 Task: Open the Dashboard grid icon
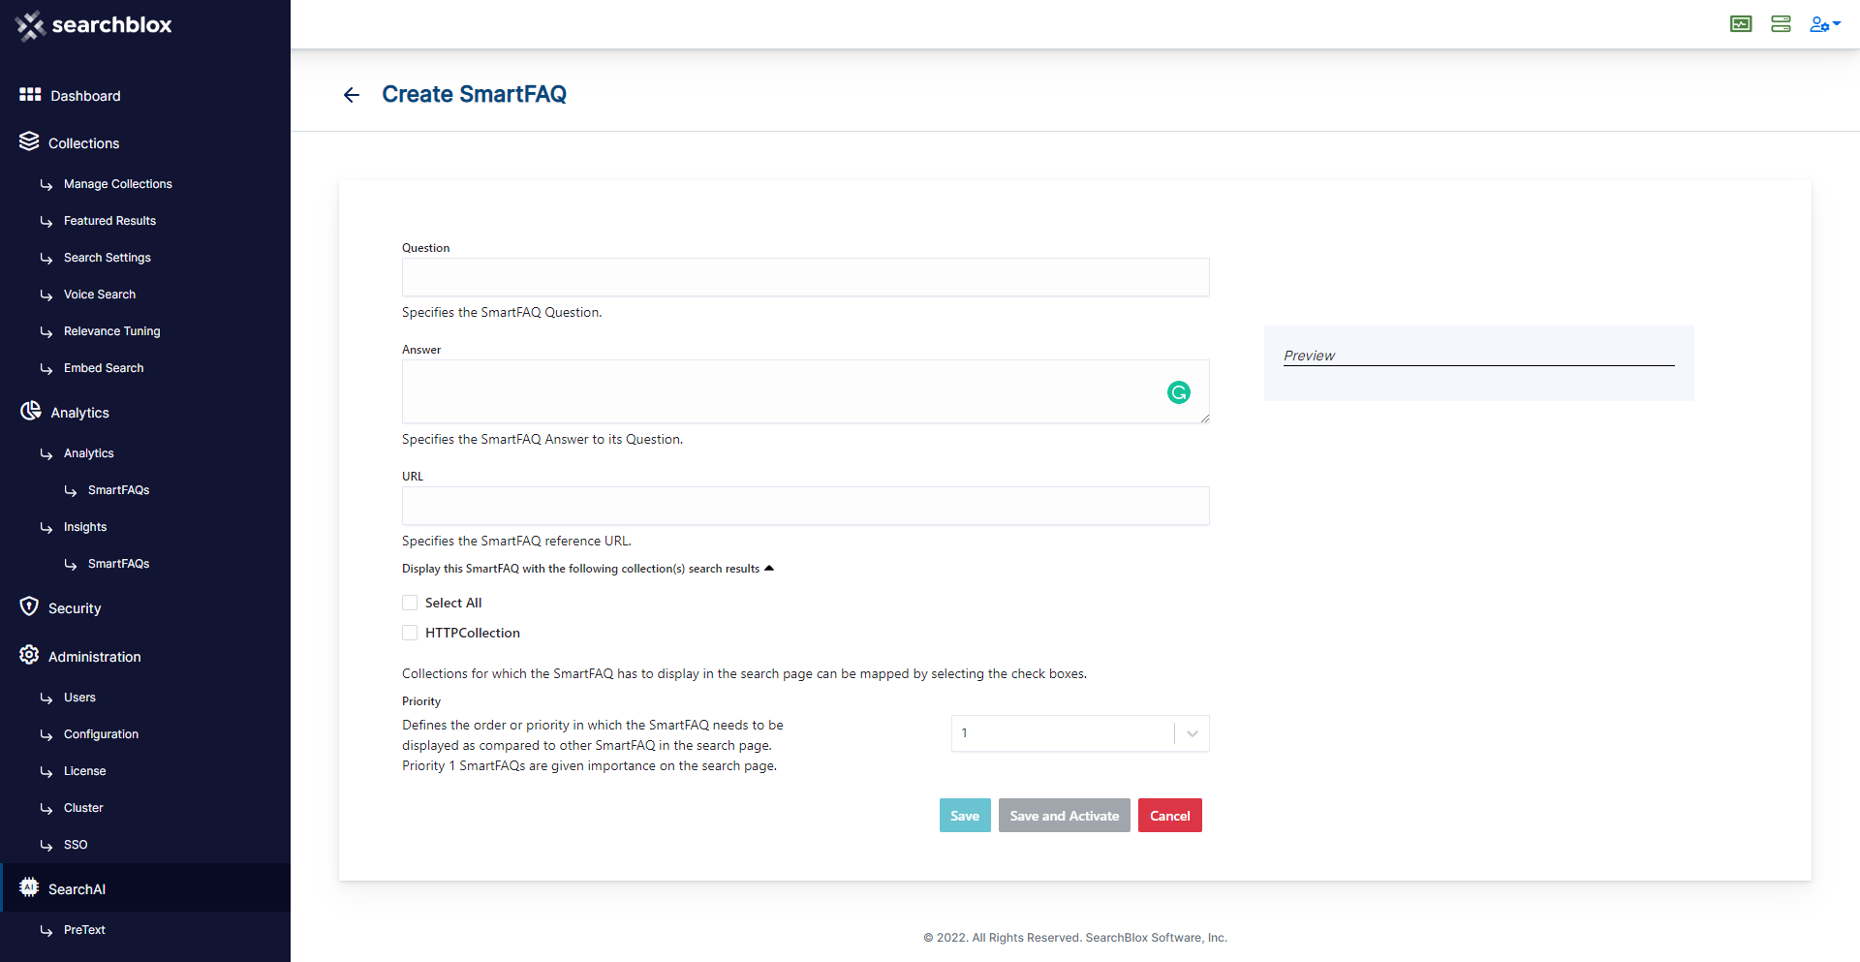click(30, 94)
